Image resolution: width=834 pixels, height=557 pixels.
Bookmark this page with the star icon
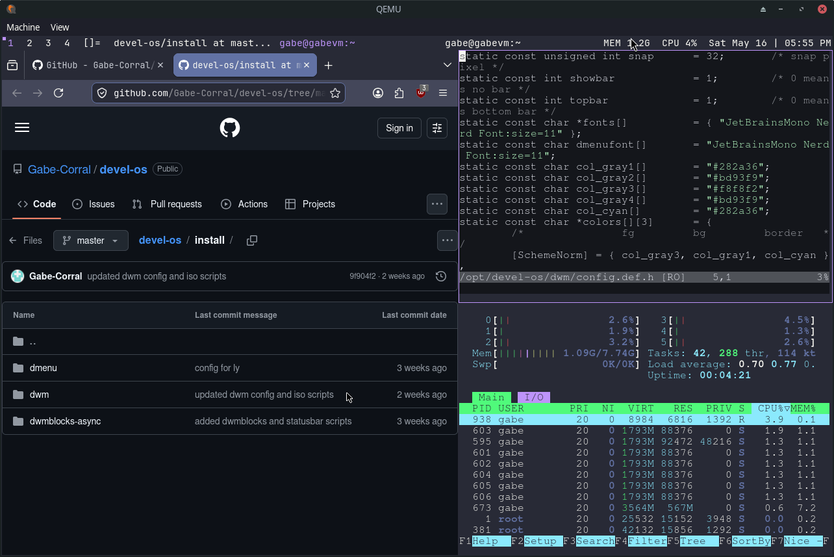[x=335, y=93]
